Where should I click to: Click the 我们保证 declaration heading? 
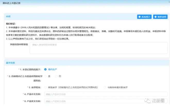click(11, 23)
